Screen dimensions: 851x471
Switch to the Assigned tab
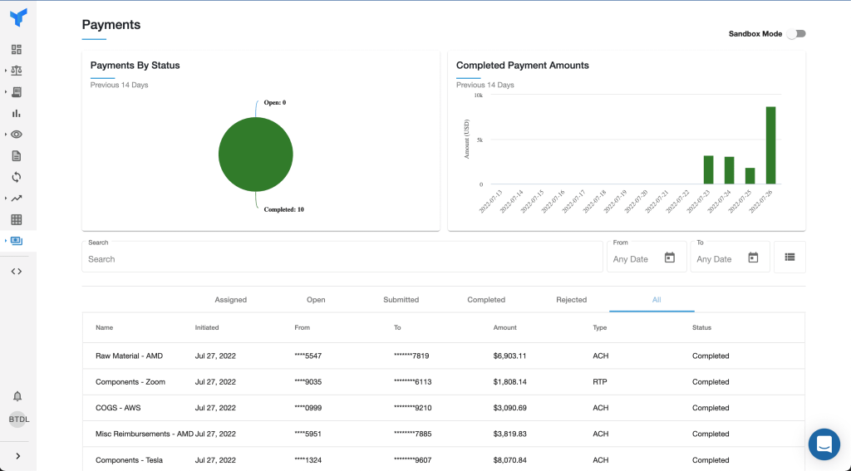pos(231,300)
